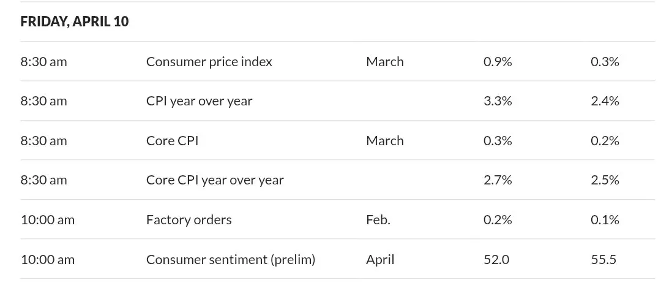Click the 2.5% Core CPI yearly figure

[605, 180]
